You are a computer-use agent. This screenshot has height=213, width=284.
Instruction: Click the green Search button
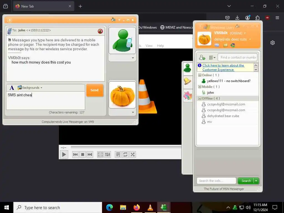246,181
